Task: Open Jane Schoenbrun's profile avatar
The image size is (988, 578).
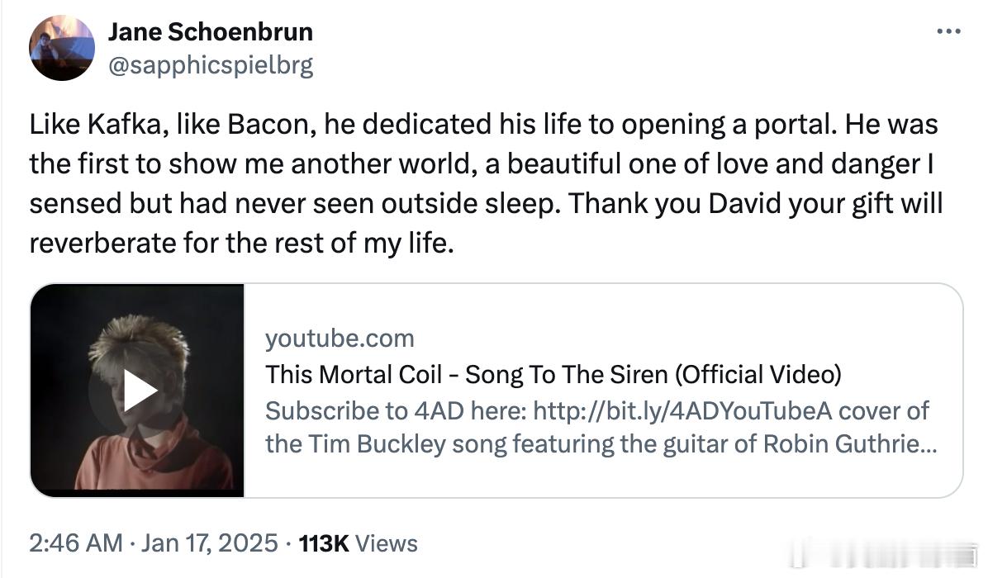Action: click(x=62, y=48)
